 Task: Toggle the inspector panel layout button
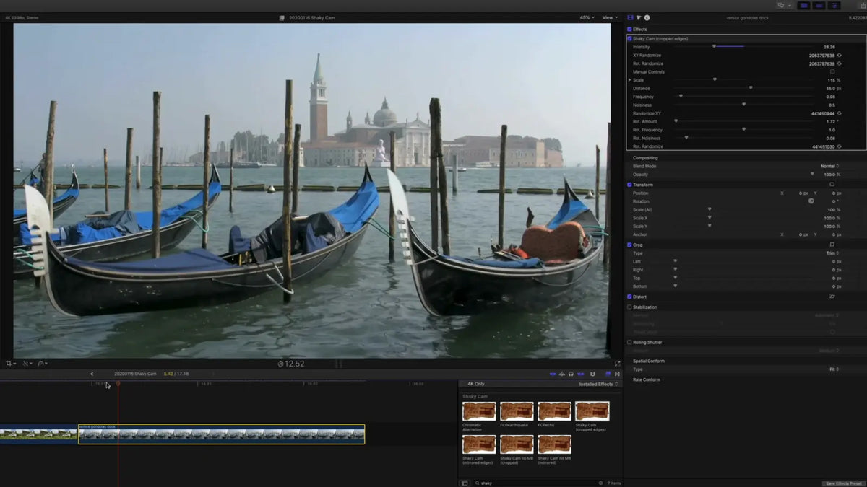click(x=834, y=6)
